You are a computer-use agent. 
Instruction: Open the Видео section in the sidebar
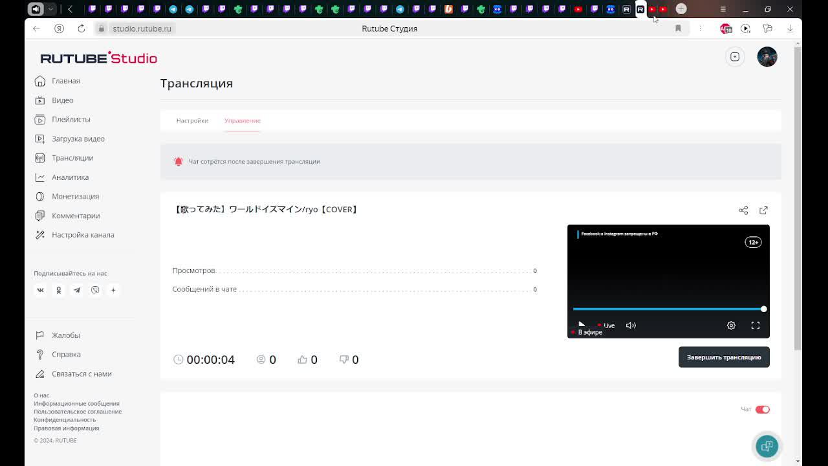tap(54, 100)
